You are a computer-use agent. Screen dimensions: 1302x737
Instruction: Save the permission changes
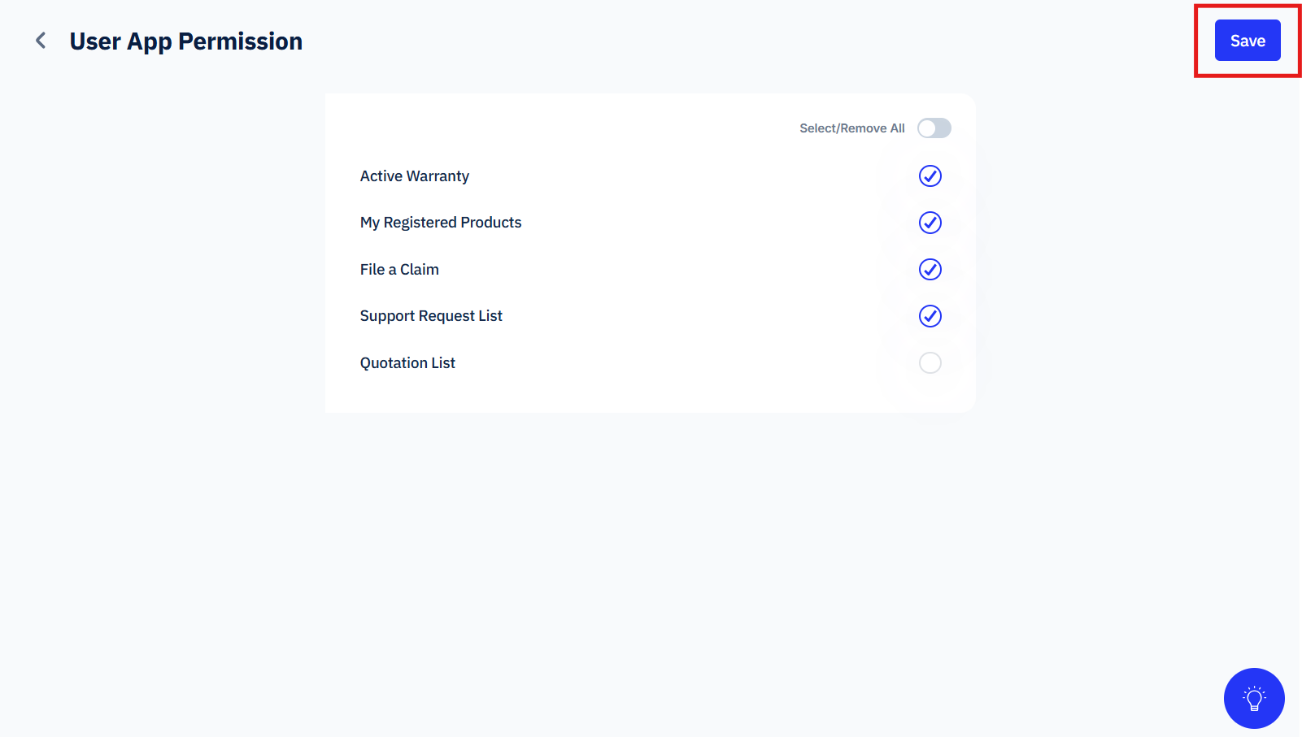pos(1248,41)
